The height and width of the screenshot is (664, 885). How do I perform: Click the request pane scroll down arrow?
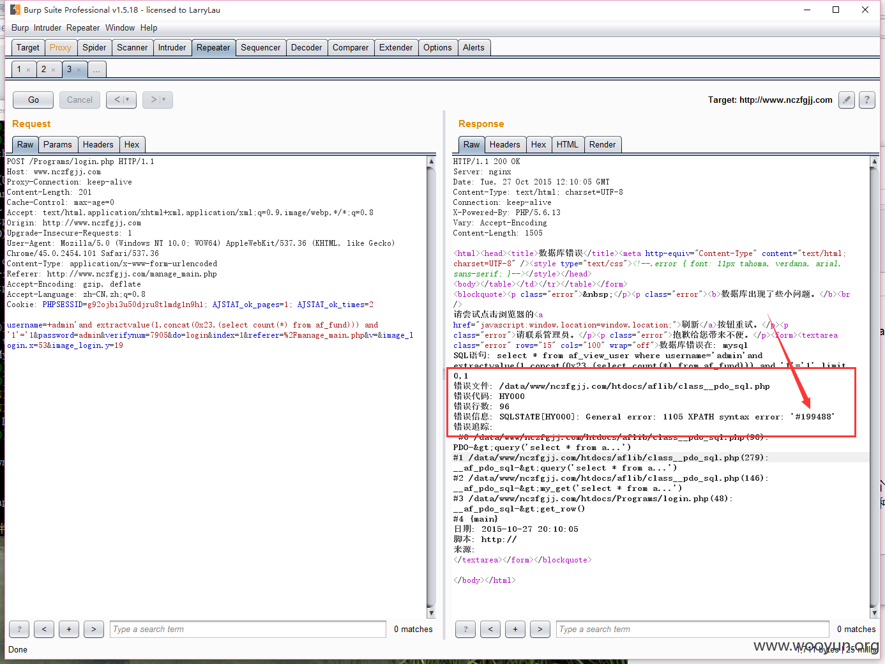[x=431, y=613]
